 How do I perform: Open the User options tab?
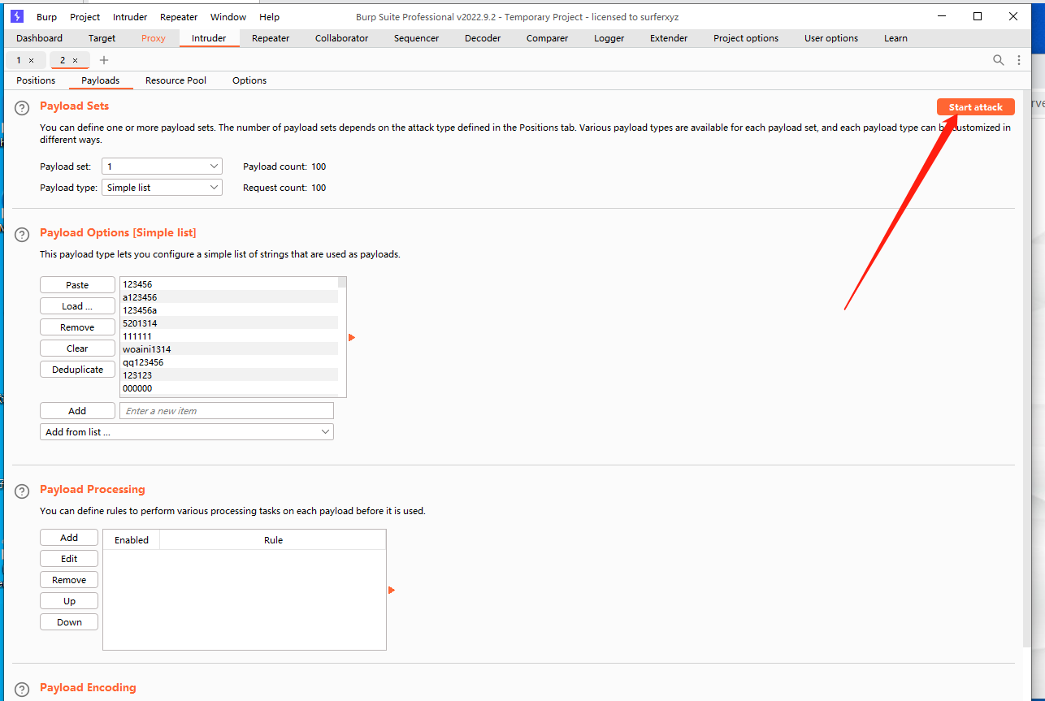coord(831,38)
